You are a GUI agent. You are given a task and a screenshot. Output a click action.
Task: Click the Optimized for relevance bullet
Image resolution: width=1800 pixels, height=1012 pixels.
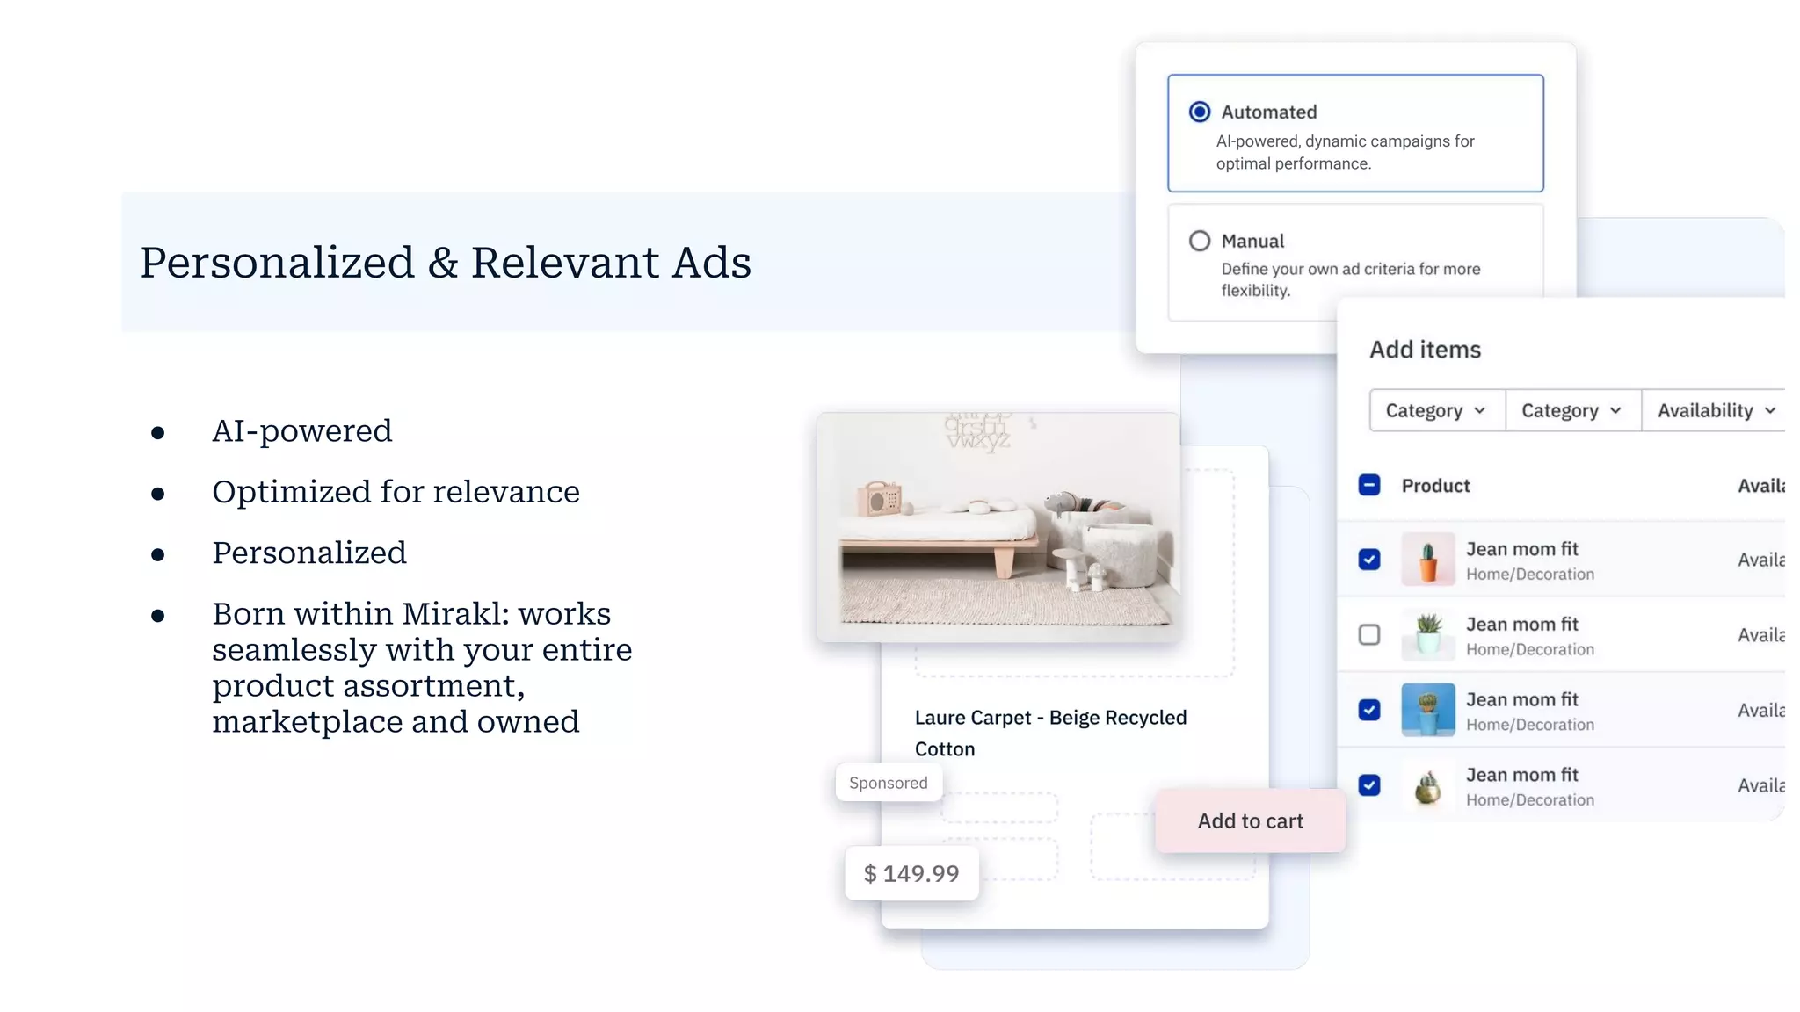[396, 492]
